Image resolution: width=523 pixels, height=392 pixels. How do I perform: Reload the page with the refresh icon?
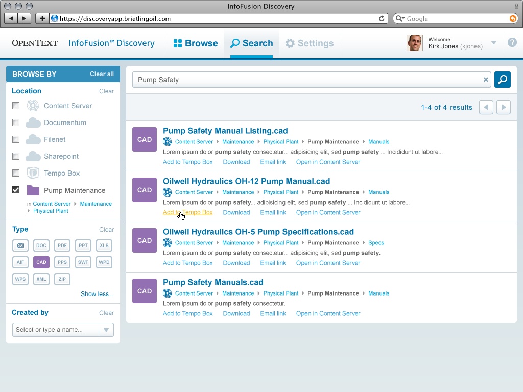[381, 19]
